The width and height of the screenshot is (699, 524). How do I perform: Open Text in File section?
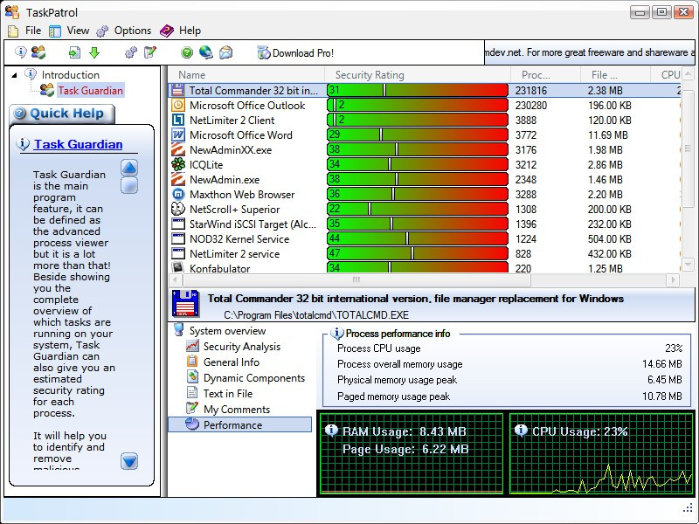[228, 394]
